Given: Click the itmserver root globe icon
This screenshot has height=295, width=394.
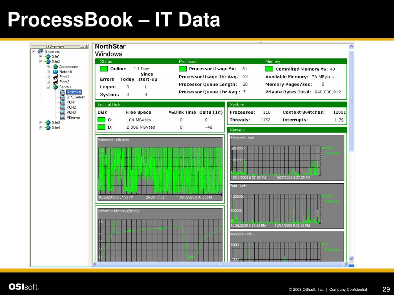Looking at the screenshot, I should pyautogui.click(x=41, y=51).
